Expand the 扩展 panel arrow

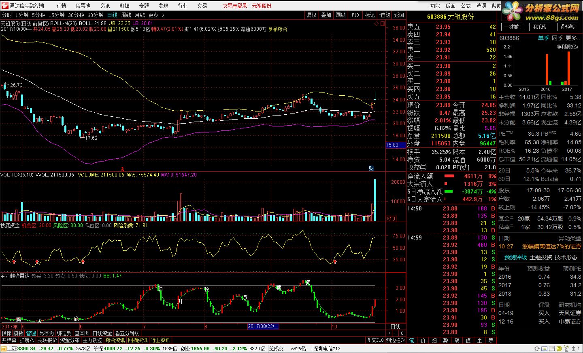(x=27, y=340)
